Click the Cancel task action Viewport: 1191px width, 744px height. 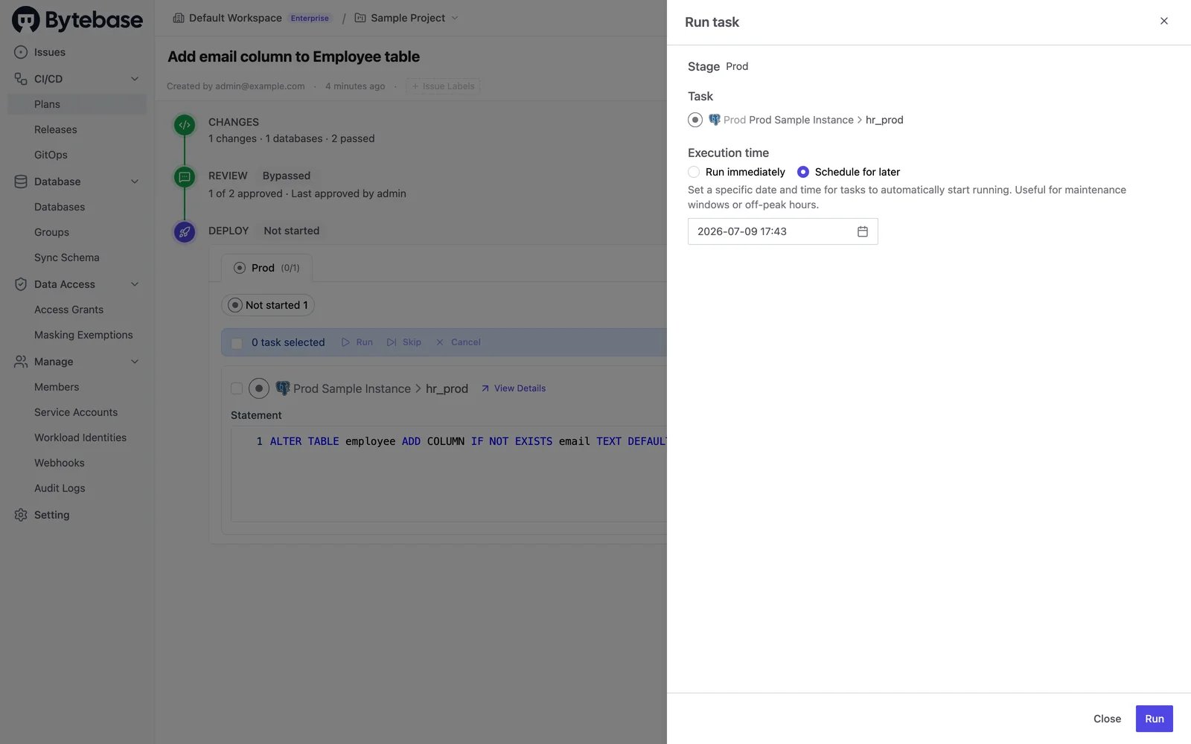click(x=459, y=342)
